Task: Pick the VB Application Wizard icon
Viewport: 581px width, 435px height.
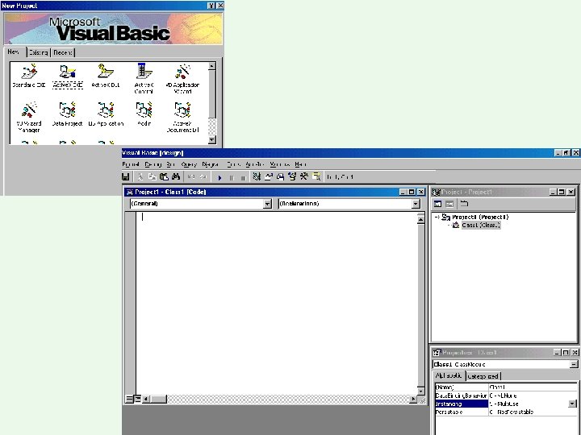Action: tap(182, 78)
